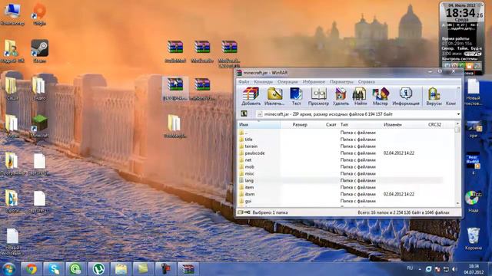Click the drive icon in WinRAR status bar
The height and width of the screenshot is (276, 492).
click(x=240, y=212)
